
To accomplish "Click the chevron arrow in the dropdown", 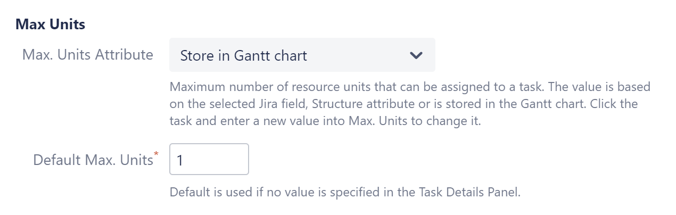I will pos(416,55).
